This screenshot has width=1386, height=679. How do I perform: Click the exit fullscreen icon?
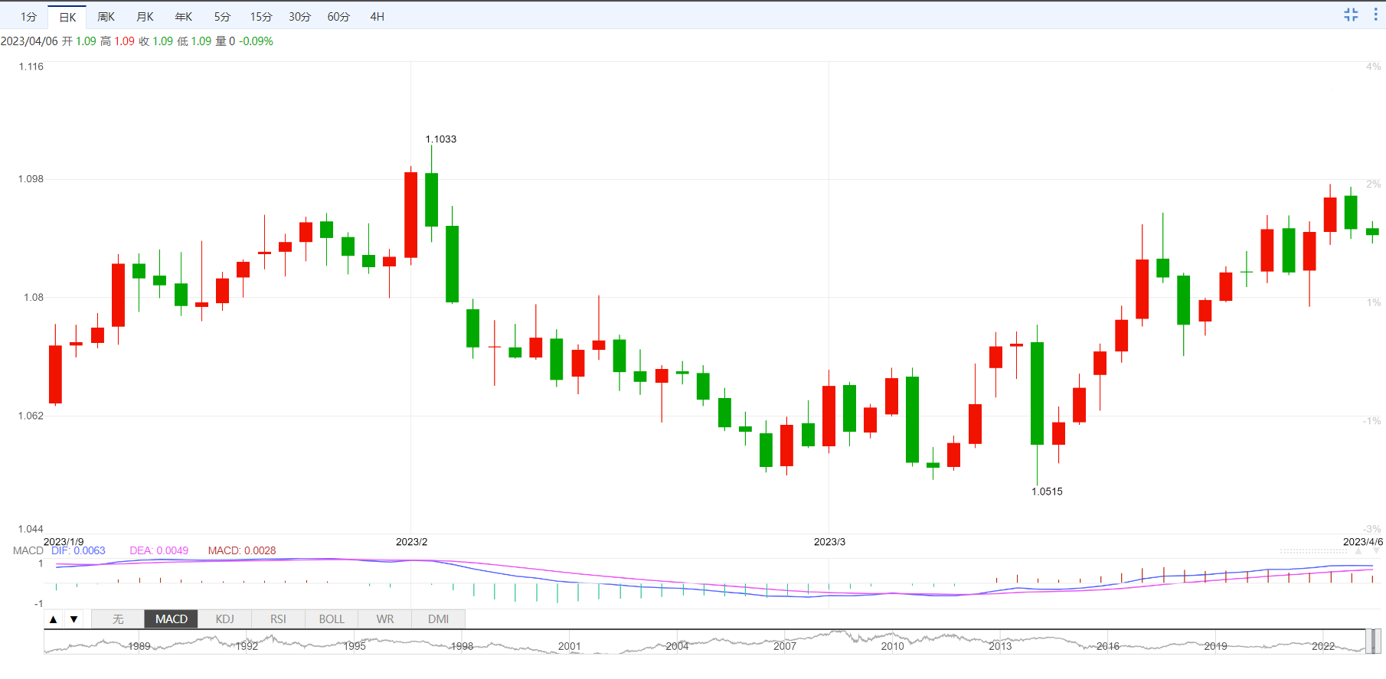click(x=1351, y=15)
